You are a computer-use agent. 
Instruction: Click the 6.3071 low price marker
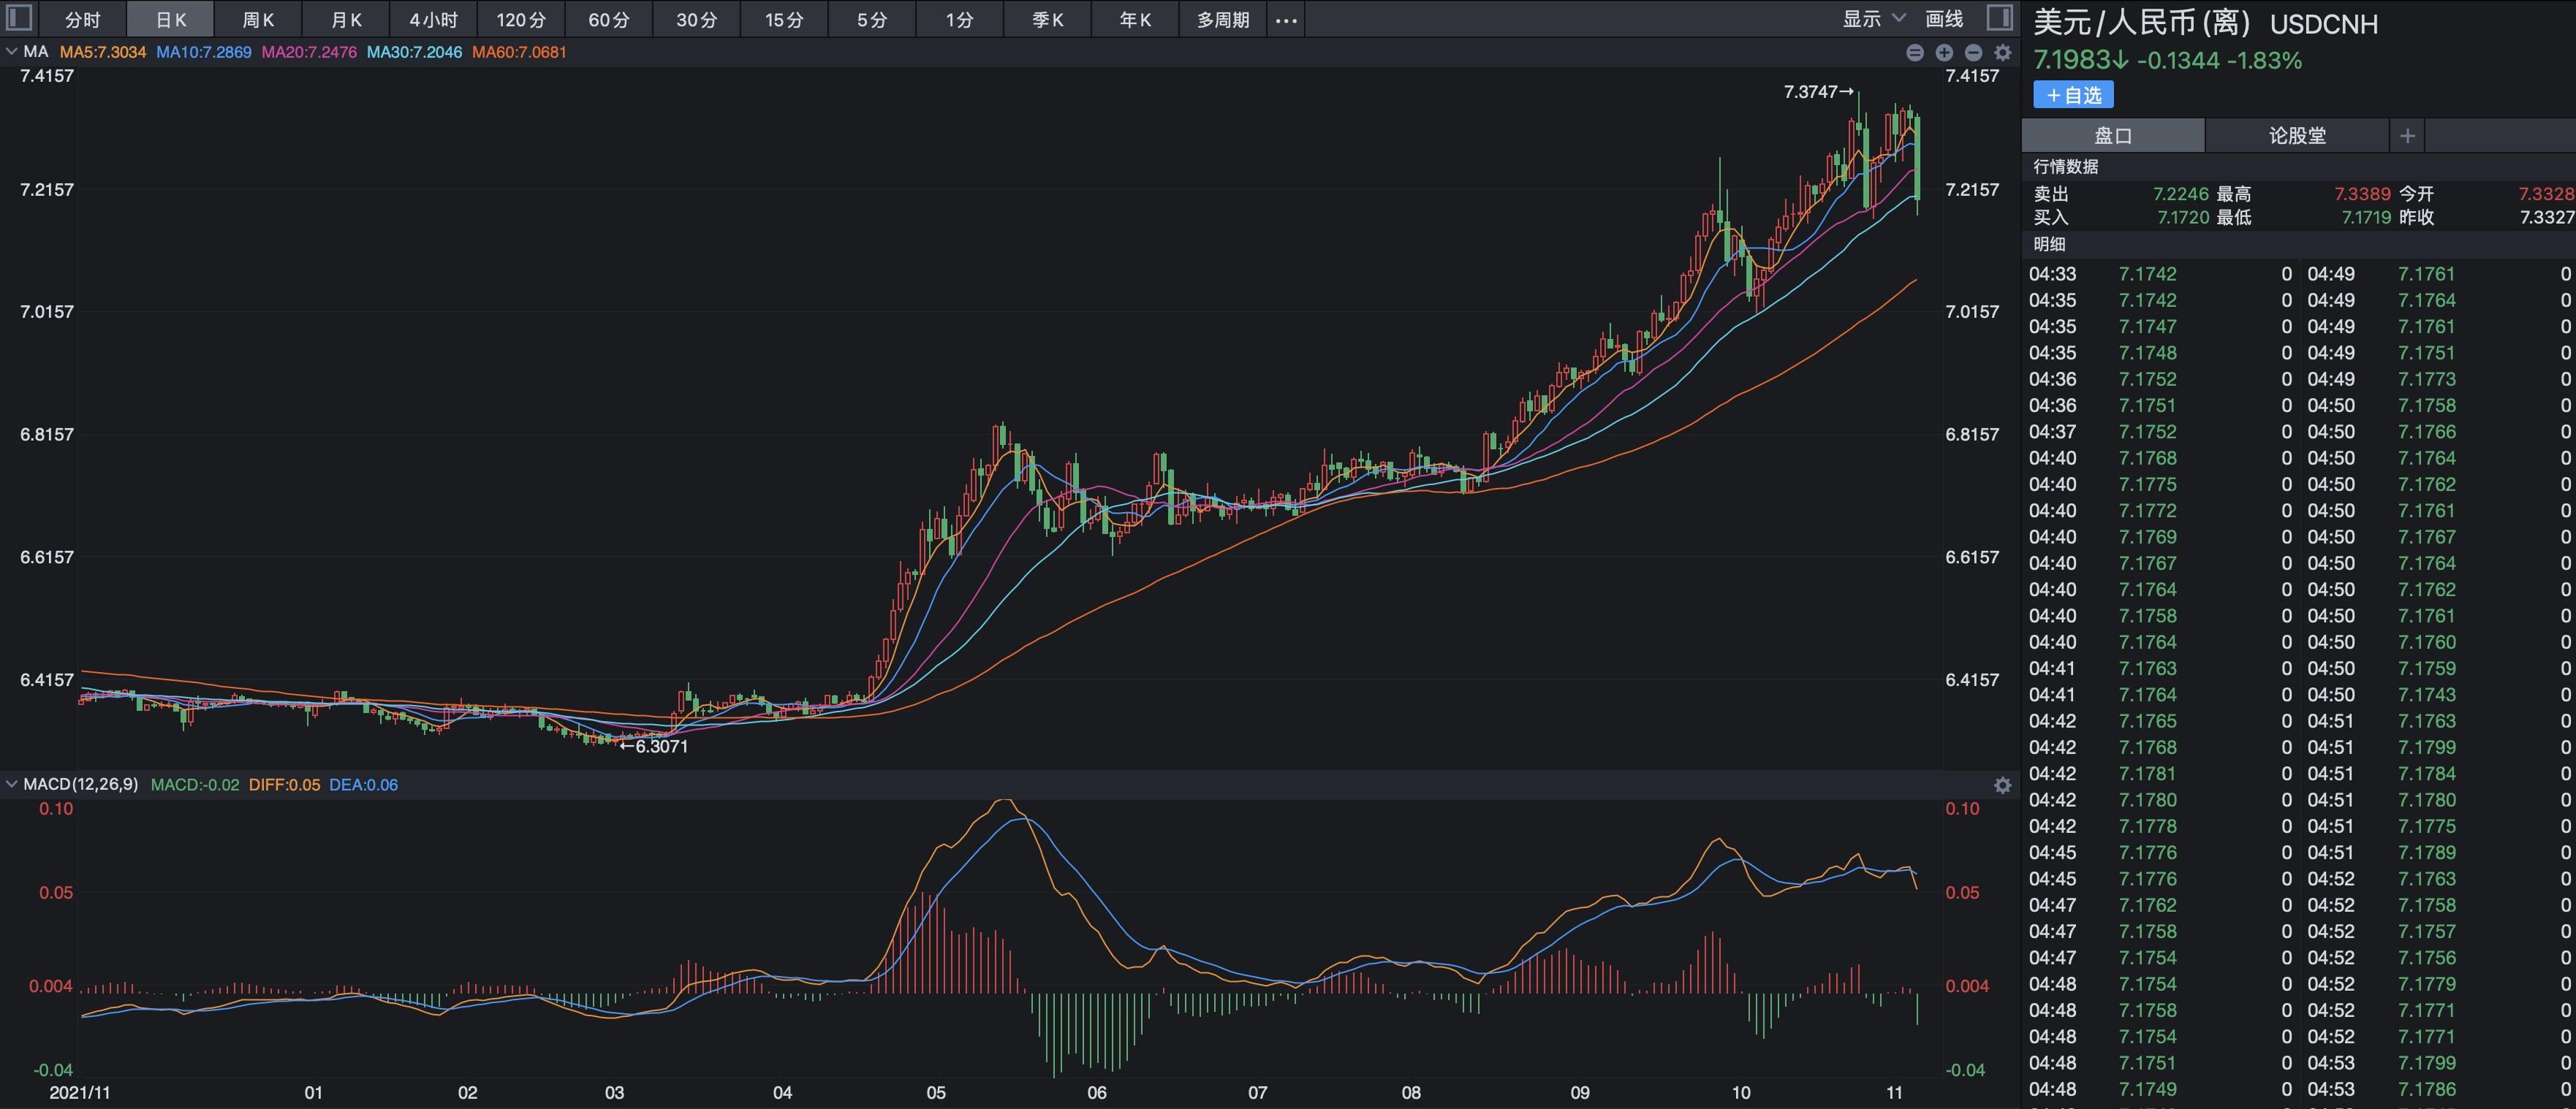click(654, 747)
